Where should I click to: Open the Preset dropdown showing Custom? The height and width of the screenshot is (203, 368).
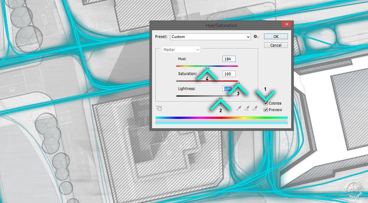pyautogui.click(x=210, y=37)
